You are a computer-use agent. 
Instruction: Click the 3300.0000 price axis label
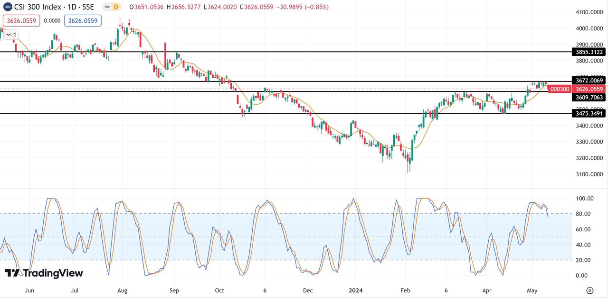(x=589, y=142)
